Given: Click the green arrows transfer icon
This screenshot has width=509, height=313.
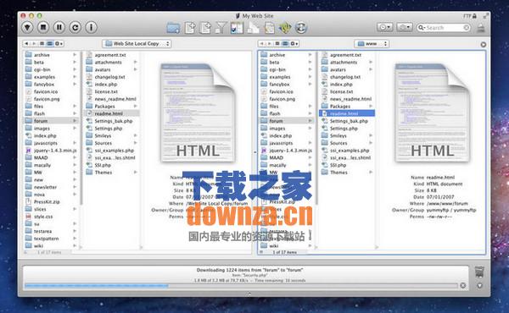Looking at the screenshot, I should [285, 28].
